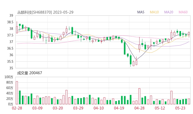The height and width of the screenshot is (114, 193).
Task: Click the MA10 legend label
Action: 154,12
